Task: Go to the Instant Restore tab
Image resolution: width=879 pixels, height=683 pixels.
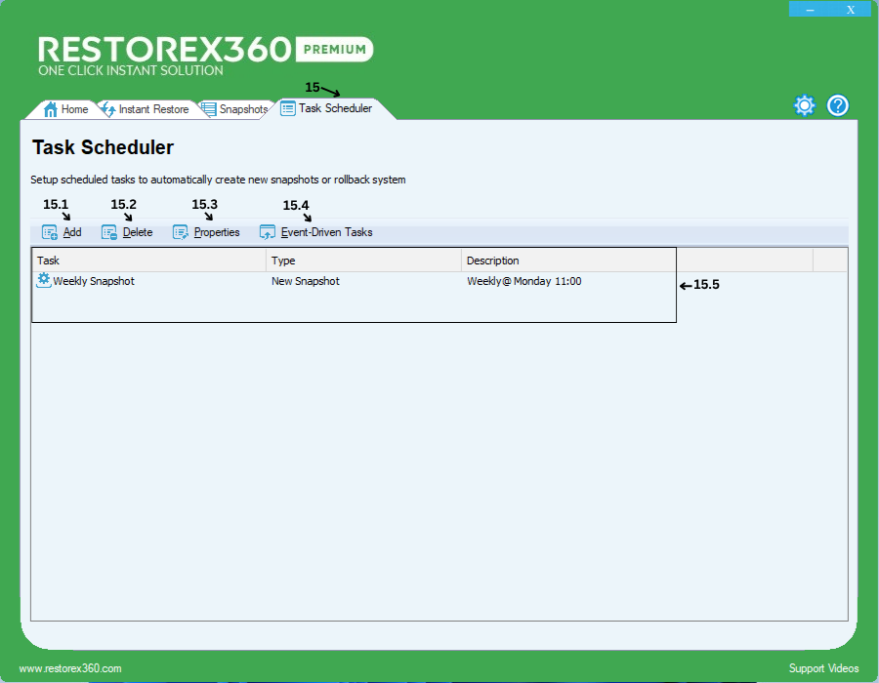Action: tap(145, 109)
